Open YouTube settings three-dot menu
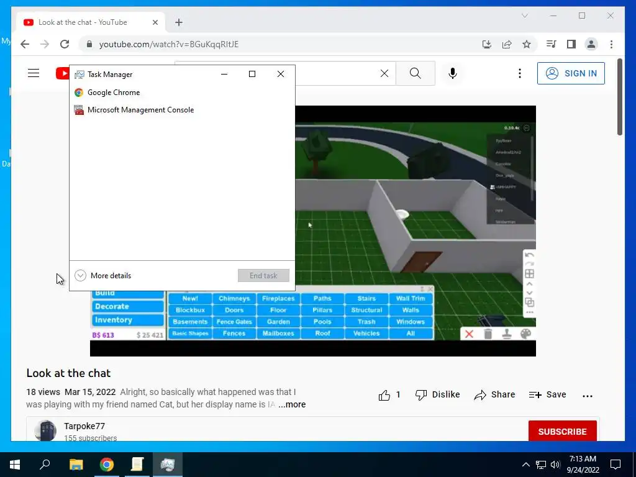The height and width of the screenshot is (477, 636). click(x=520, y=73)
